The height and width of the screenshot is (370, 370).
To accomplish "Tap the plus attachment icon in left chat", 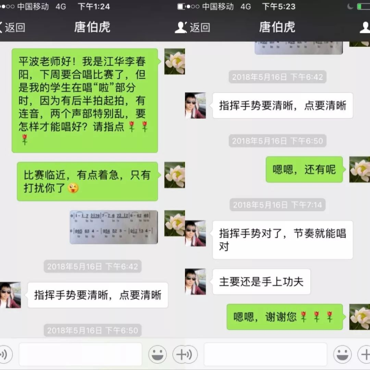I will click(x=180, y=354).
